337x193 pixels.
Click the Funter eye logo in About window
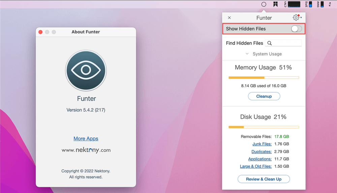[86, 70]
